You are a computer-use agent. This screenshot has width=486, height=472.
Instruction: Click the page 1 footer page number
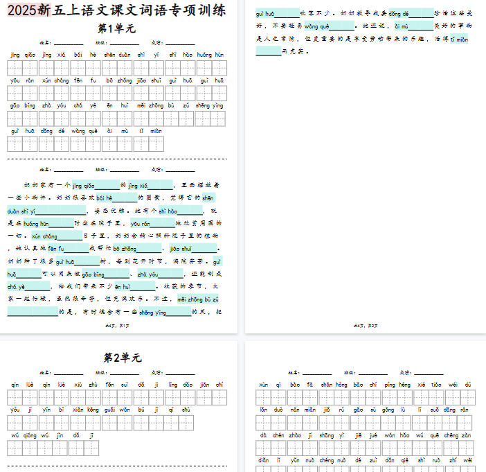pyautogui.click(x=117, y=326)
